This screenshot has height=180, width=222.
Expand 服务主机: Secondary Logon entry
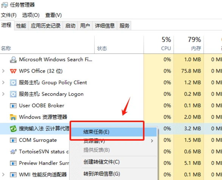[3, 94]
